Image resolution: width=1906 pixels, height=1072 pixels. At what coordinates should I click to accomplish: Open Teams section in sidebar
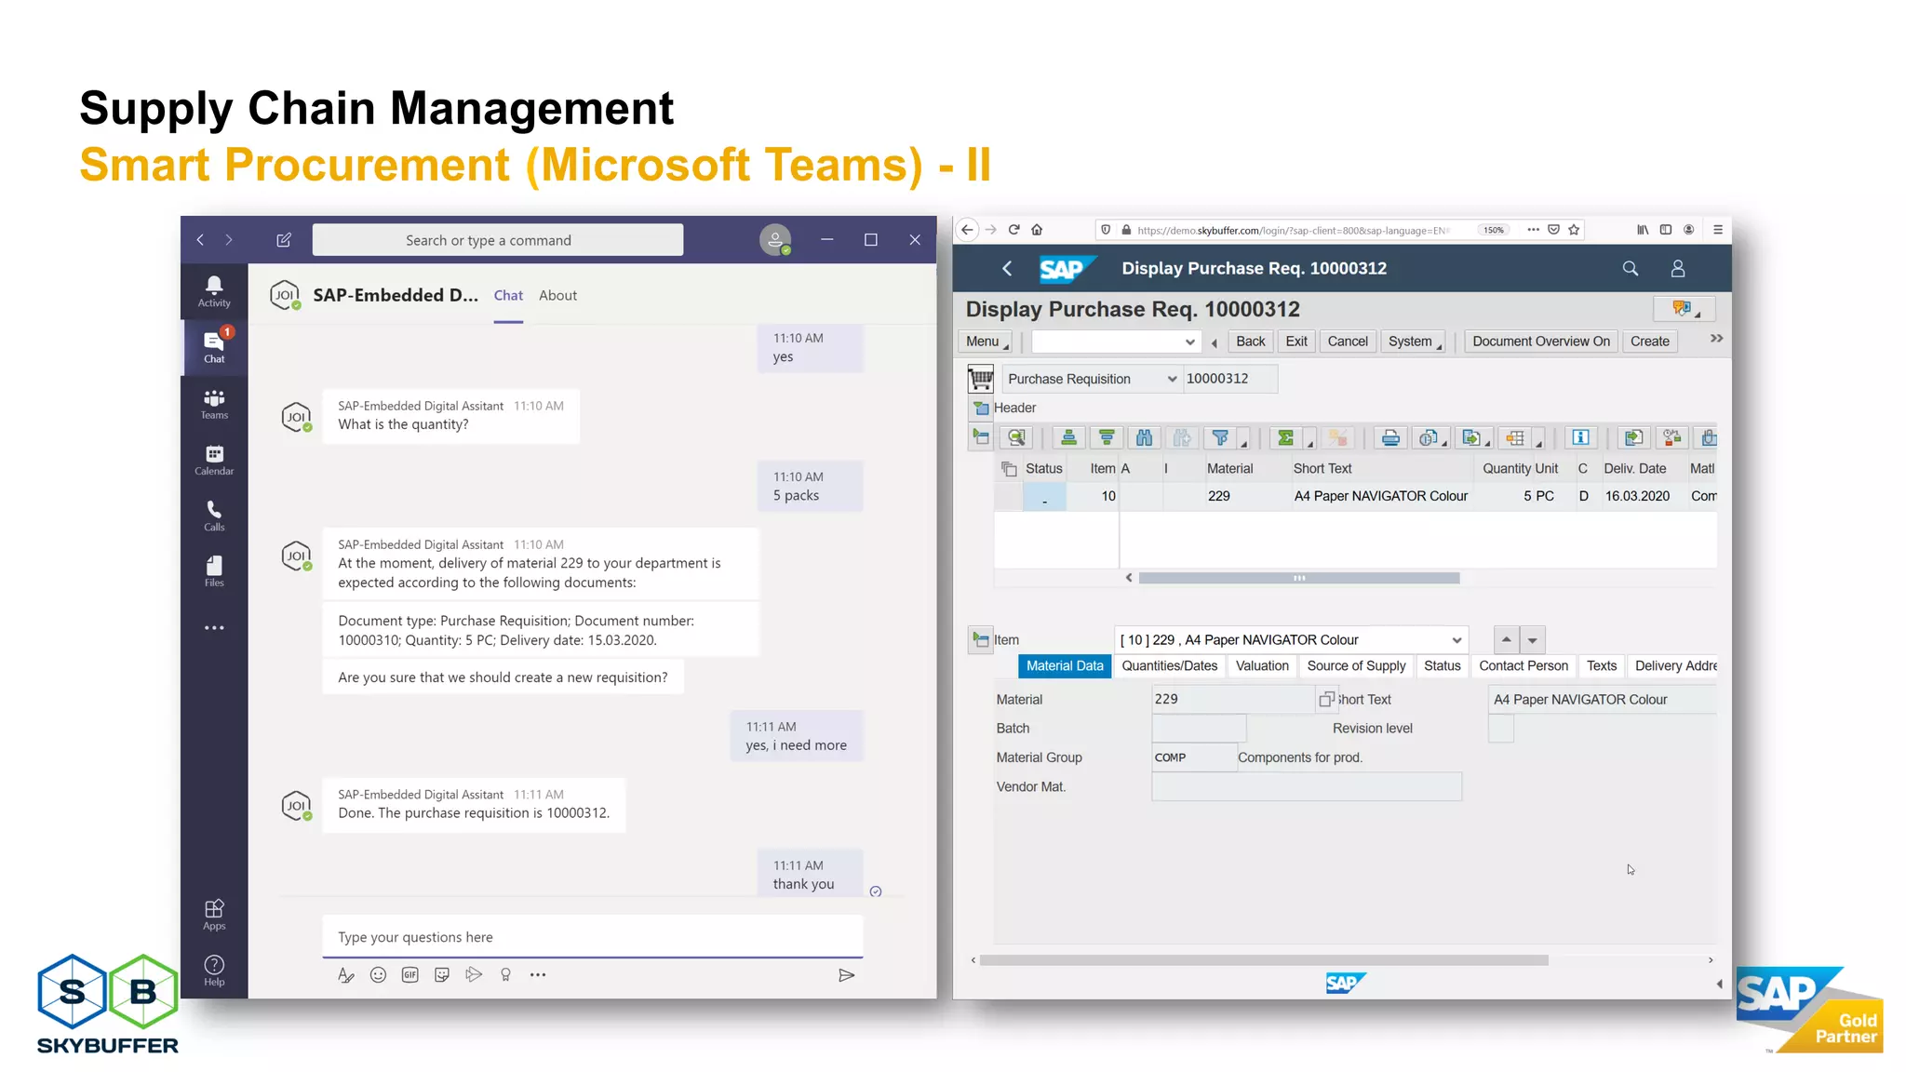214,404
